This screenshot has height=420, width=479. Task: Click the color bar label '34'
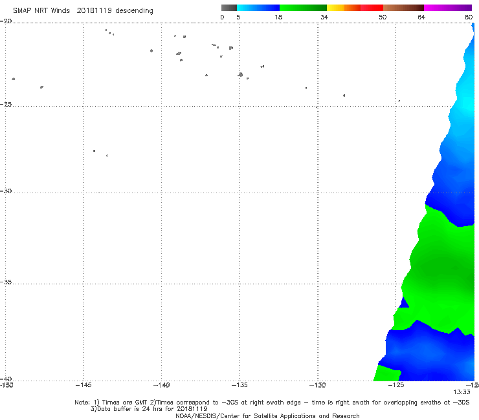[324, 17]
